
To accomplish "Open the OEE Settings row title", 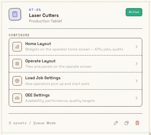I will [37, 95].
